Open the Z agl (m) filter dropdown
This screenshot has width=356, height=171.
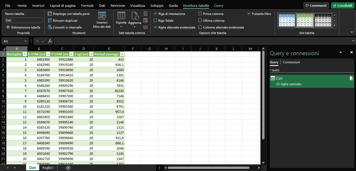click(91, 54)
